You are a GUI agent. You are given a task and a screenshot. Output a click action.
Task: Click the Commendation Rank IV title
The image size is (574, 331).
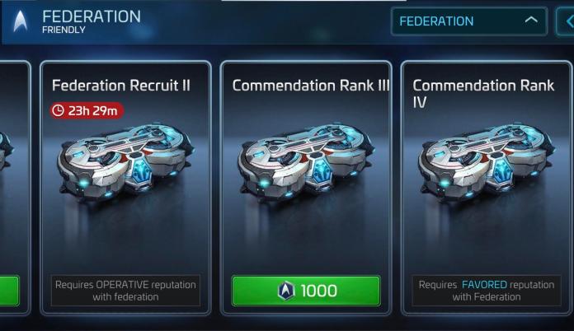pos(483,94)
